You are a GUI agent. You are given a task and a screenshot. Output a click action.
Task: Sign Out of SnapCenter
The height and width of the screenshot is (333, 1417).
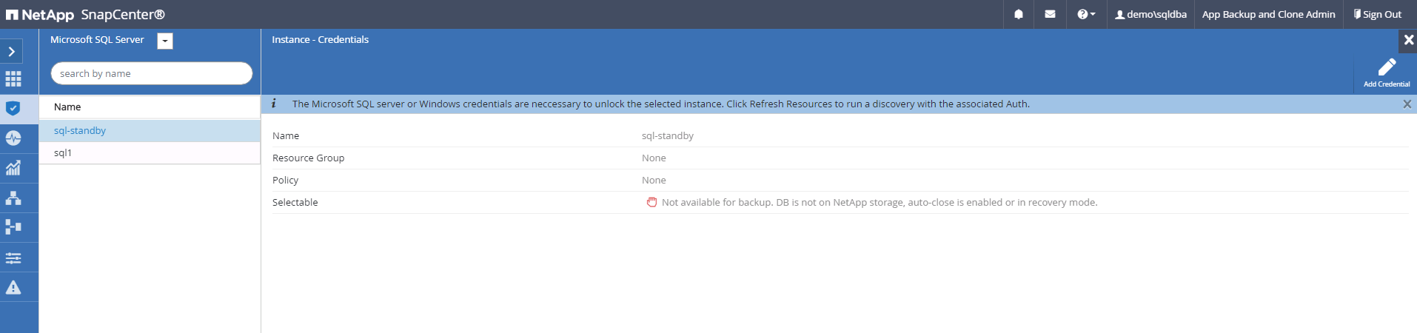(1377, 14)
